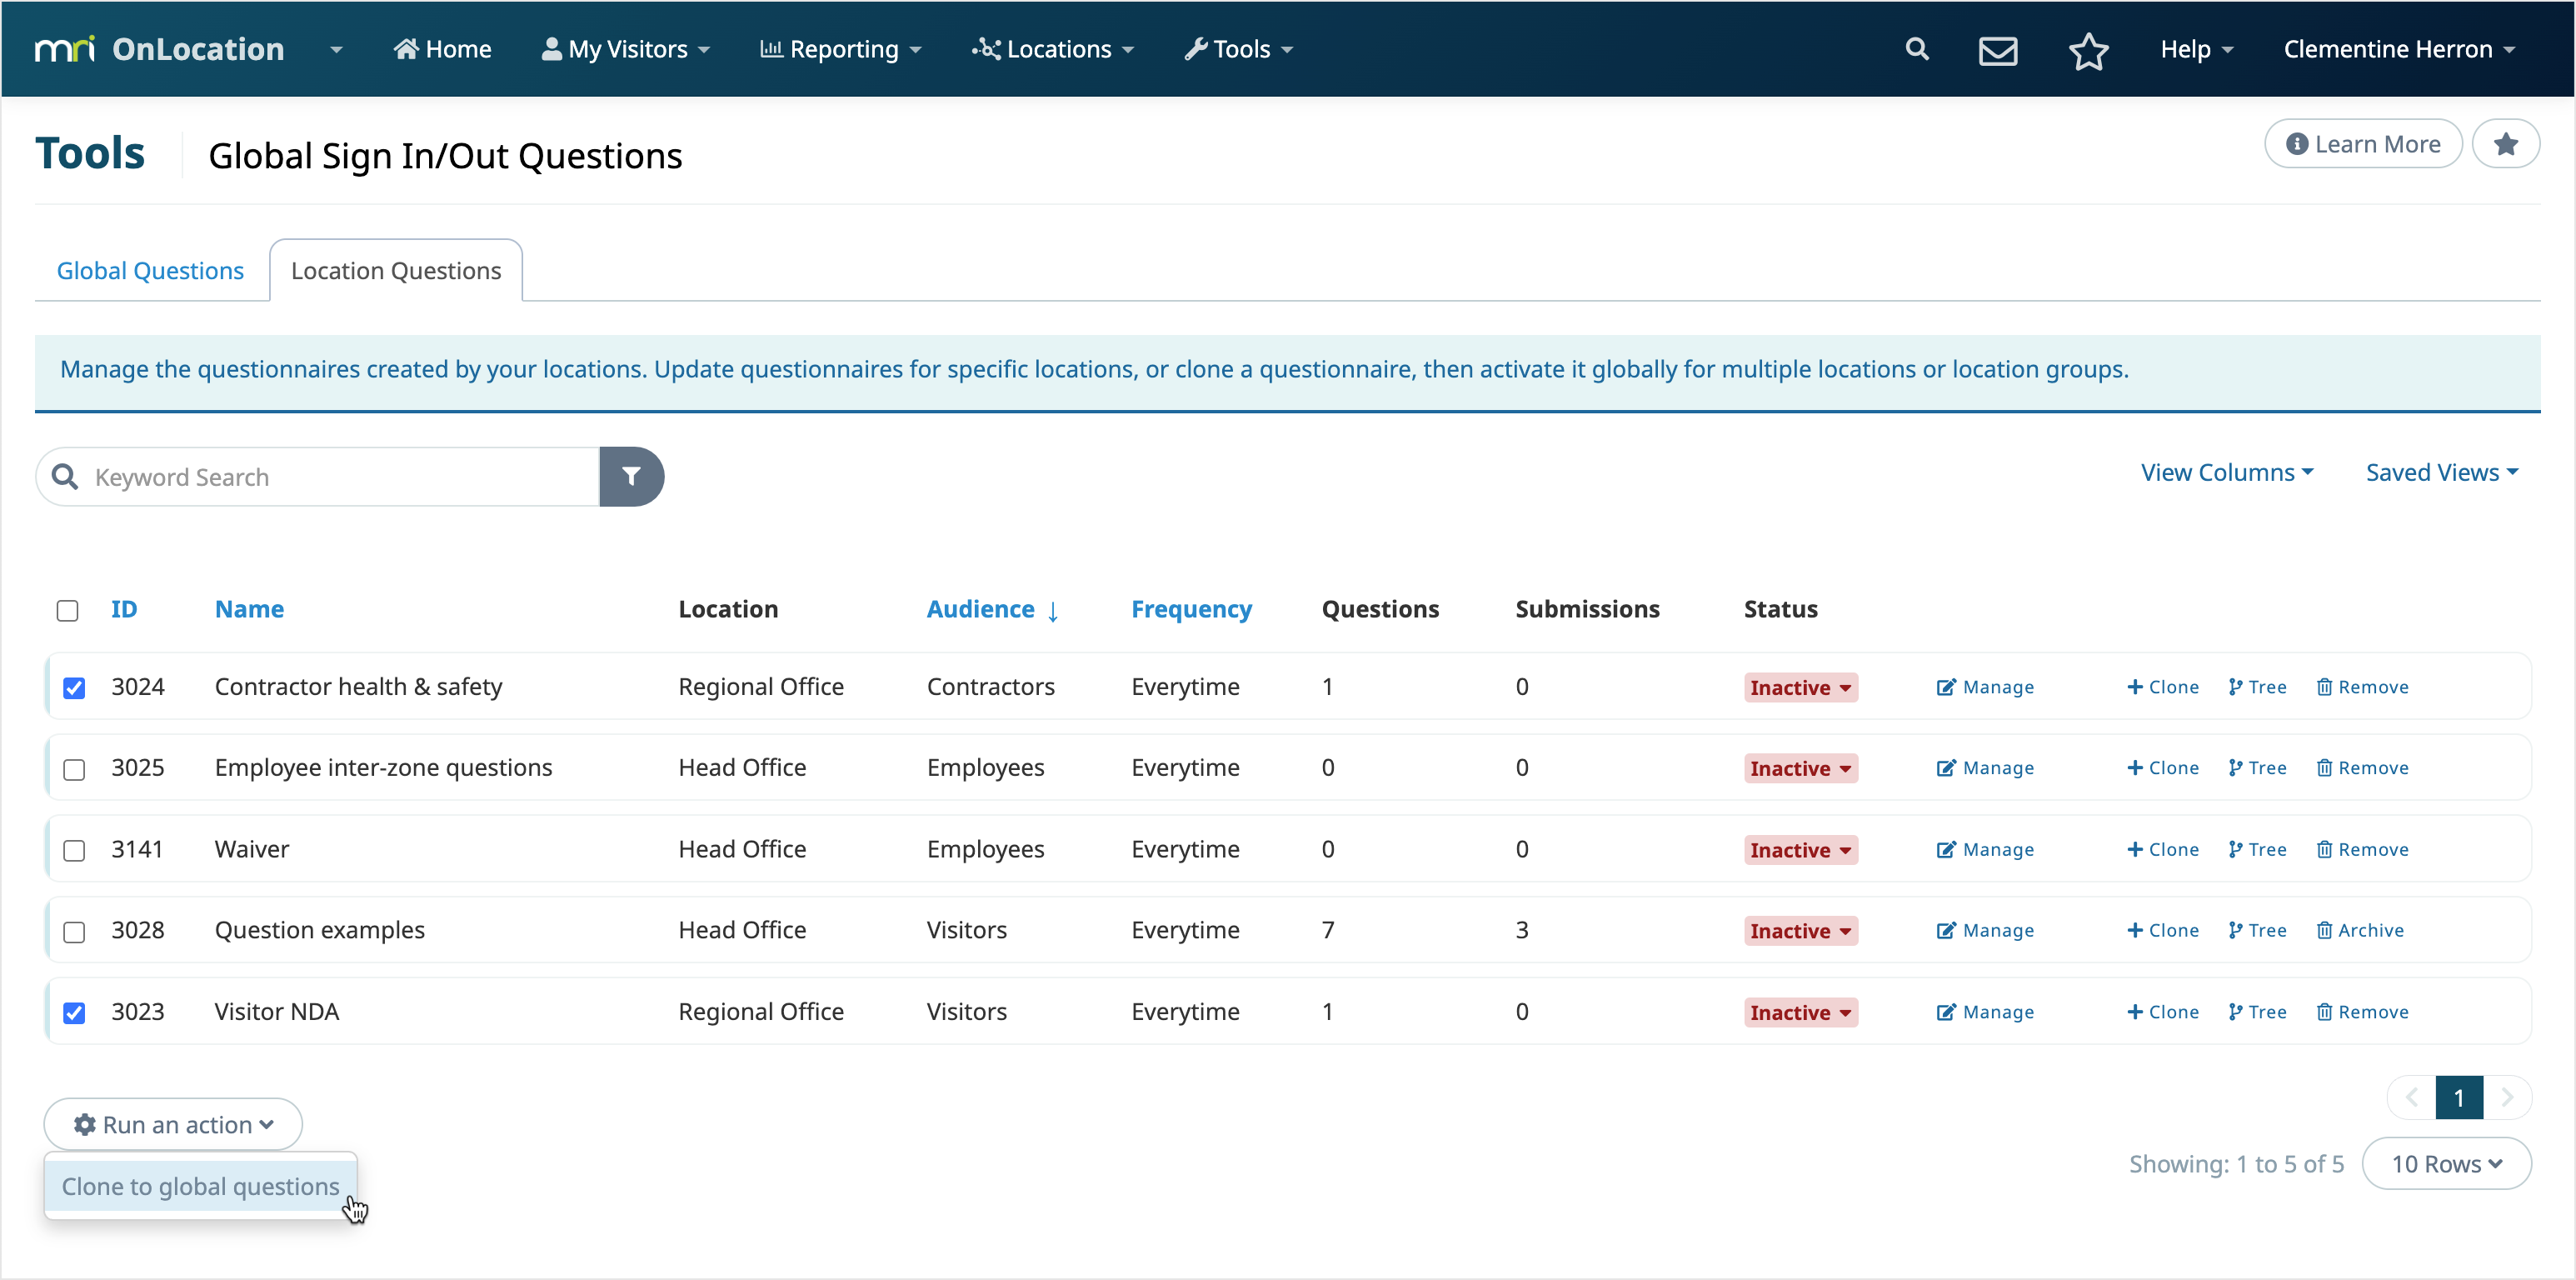Click the Audience sort arrow icon

tap(1053, 610)
